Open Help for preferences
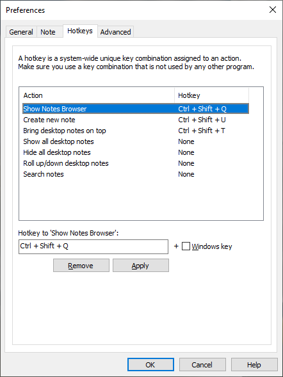This screenshot has height=377, width=283. [x=254, y=365]
